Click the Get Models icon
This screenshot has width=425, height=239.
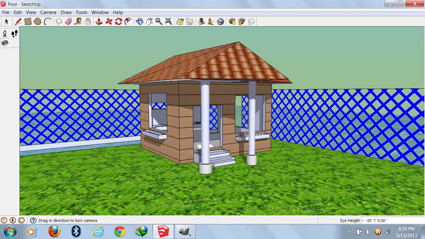[x=232, y=21]
